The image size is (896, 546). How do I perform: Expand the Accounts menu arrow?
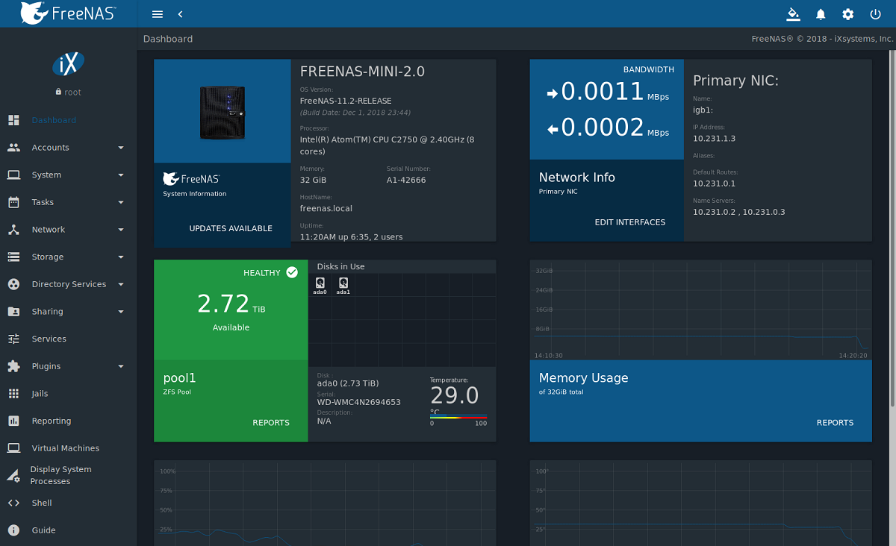click(121, 148)
